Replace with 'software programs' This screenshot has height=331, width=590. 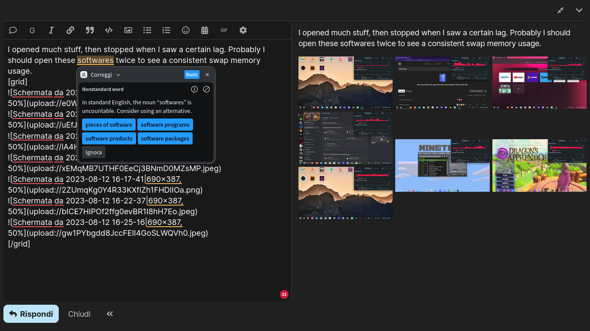(x=165, y=125)
